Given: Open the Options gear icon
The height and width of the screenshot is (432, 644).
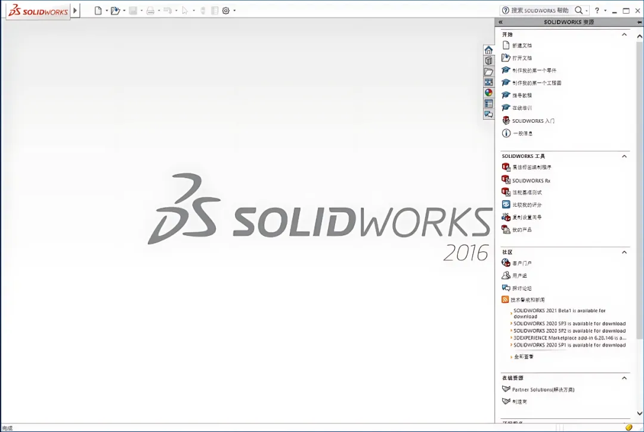Looking at the screenshot, I should [x=226, y=11].
